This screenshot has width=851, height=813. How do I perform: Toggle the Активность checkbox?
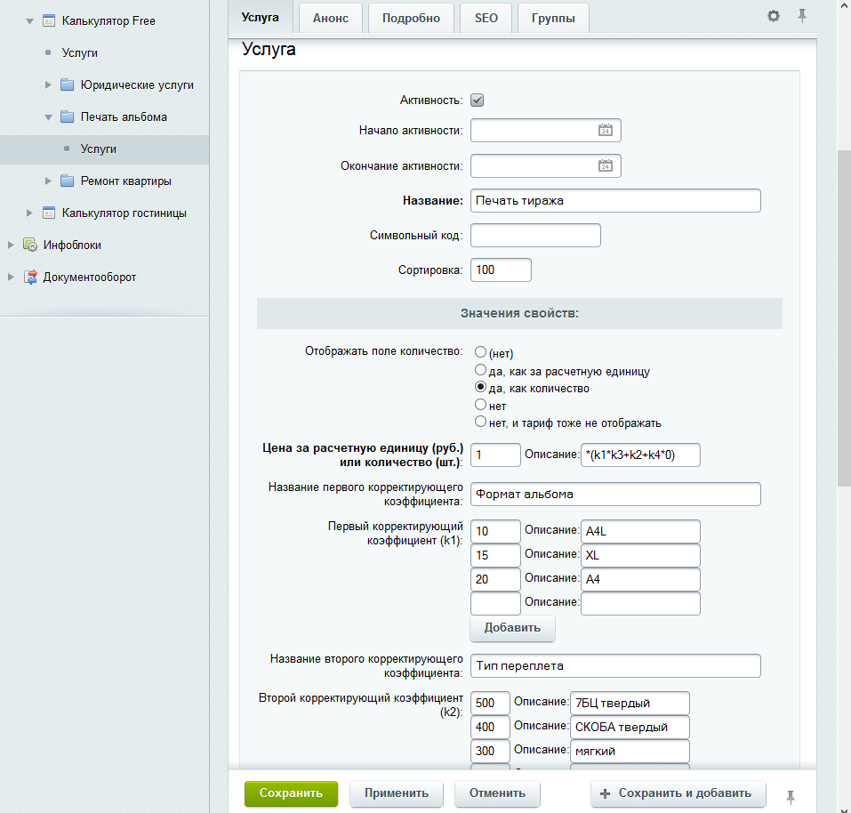click(x=477, y=100)
